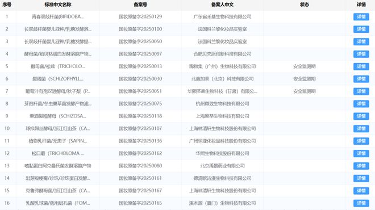The image size is (375, 210).
Task: Open 详情 for record 国妆原备字20250136
Action: pyautogui.click(x=361, y=141)
